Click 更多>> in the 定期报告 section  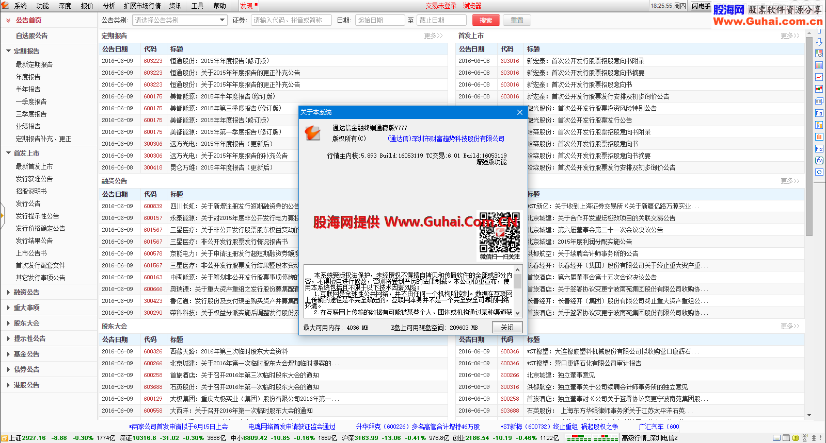(x=433, y=36)
